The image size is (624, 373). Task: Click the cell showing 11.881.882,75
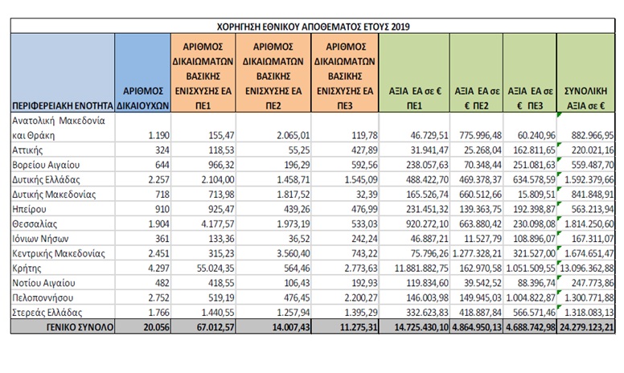tap(416, 266)
